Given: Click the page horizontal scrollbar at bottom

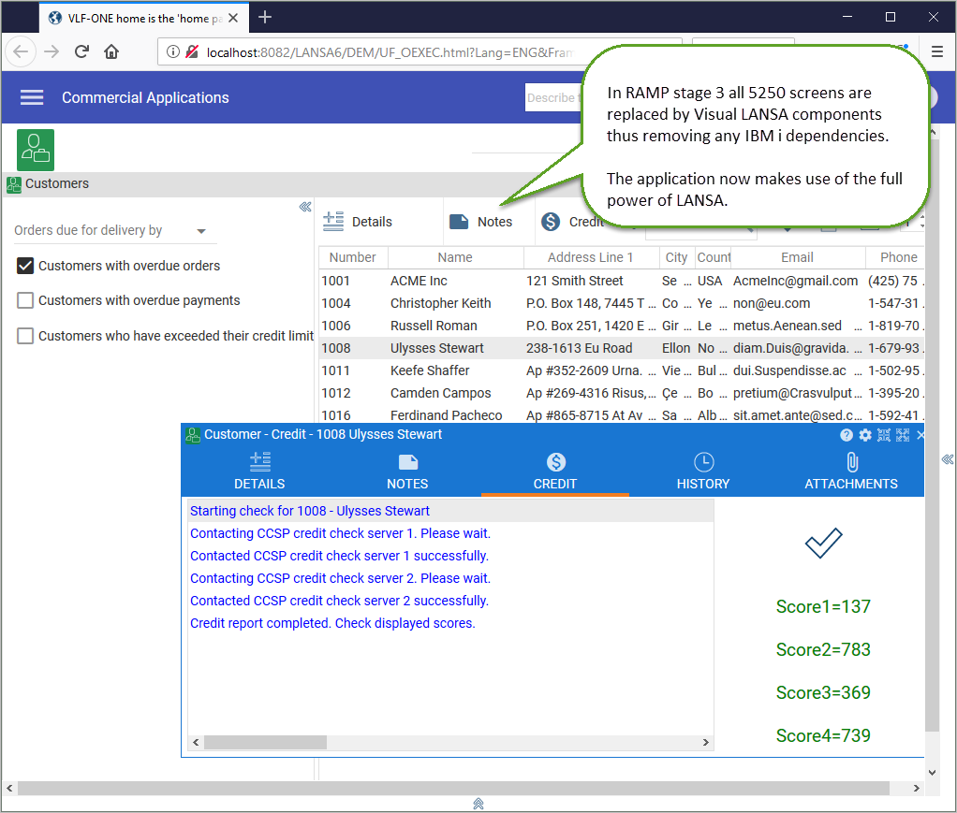Looking at the screenshot, I should point(453,788).
